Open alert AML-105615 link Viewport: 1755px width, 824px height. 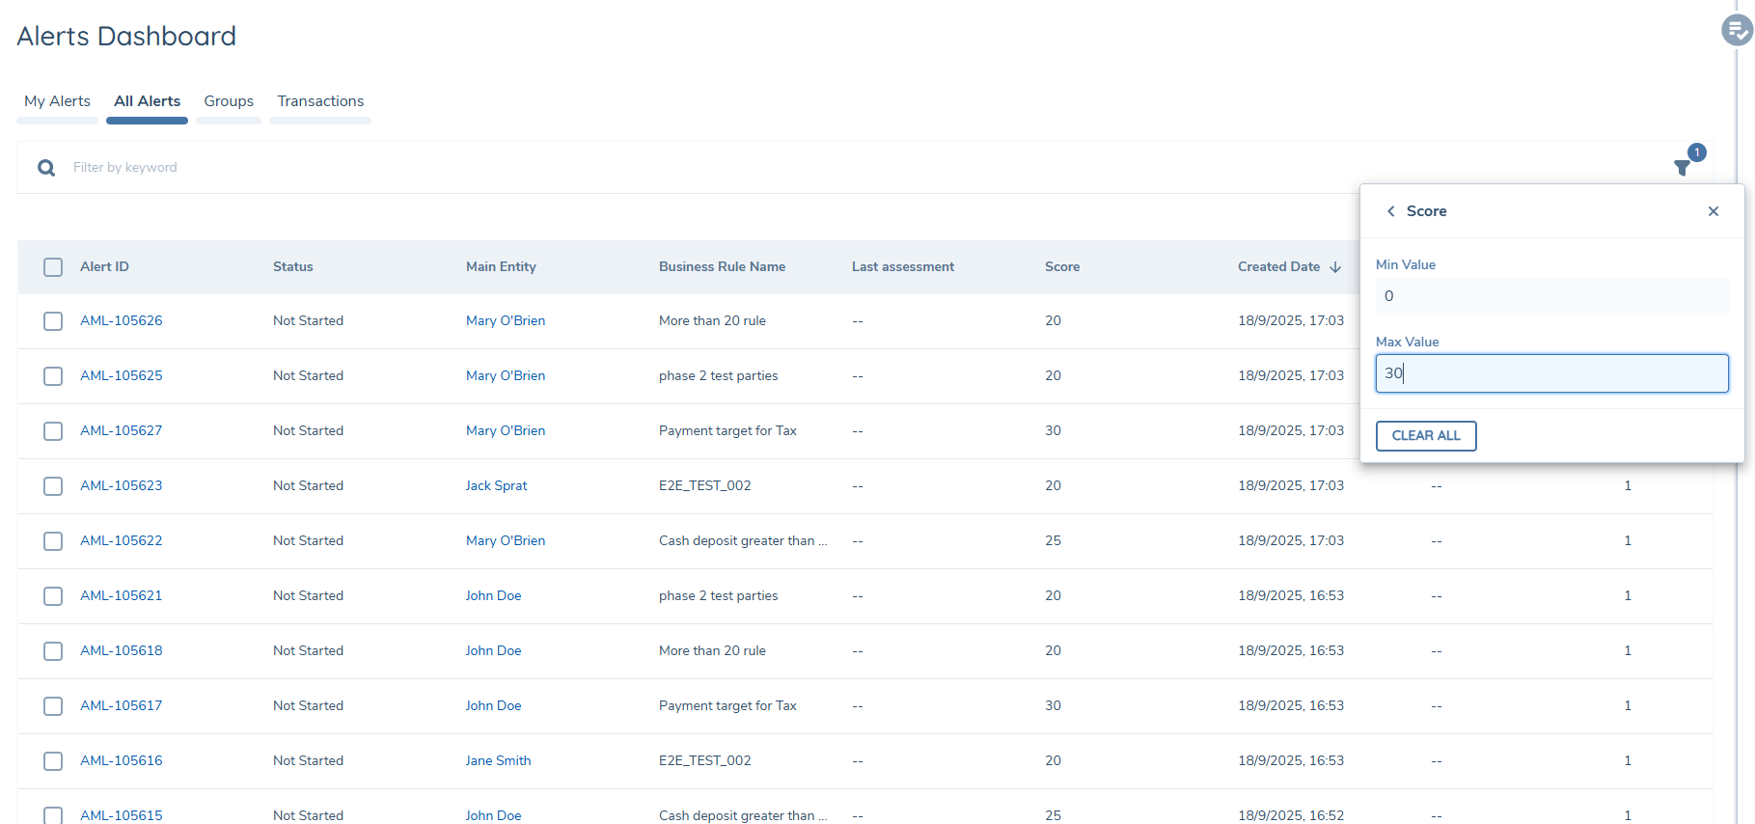[122, 815]
